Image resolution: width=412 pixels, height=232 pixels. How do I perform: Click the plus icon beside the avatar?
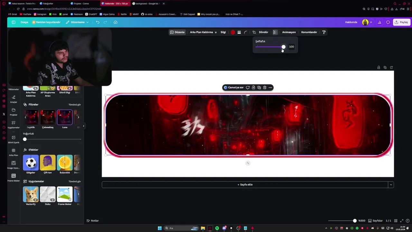(371, 22)
